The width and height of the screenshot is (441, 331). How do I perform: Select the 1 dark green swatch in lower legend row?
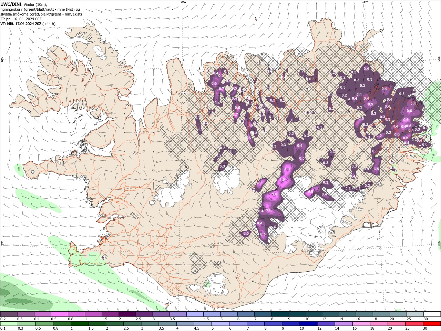click(x=79, y=324)
